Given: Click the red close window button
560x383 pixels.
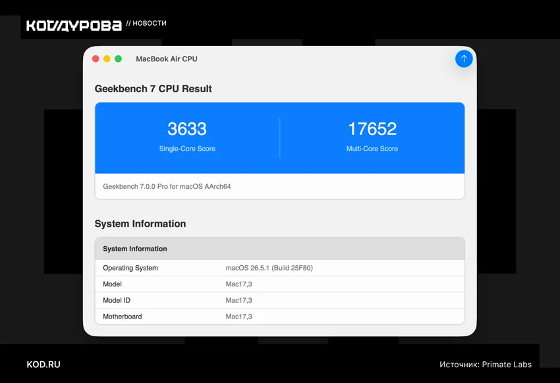Looking at the screenshot, I should click(x=96, y=59).
